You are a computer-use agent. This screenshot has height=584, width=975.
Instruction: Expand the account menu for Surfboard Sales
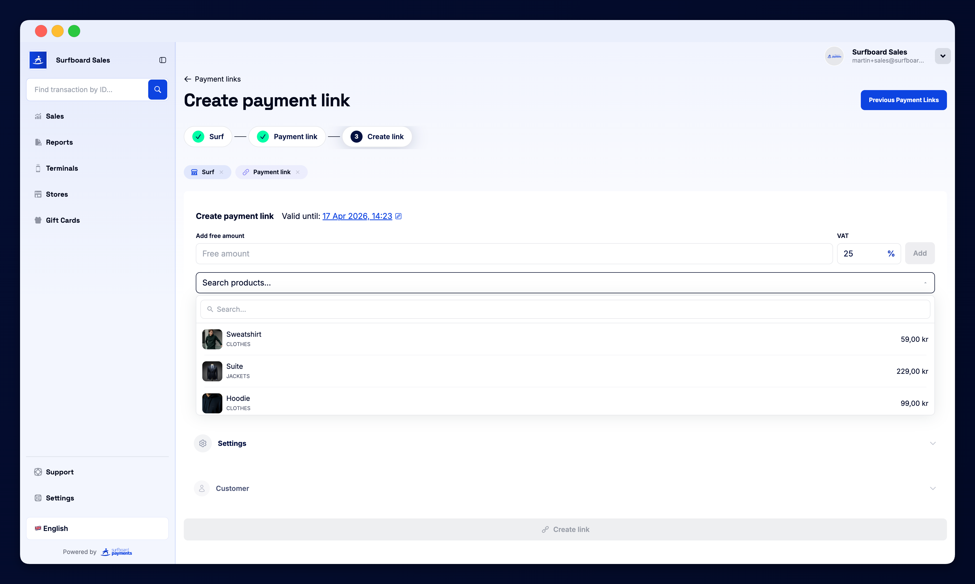pyautogui.click(x=943, y=56)
